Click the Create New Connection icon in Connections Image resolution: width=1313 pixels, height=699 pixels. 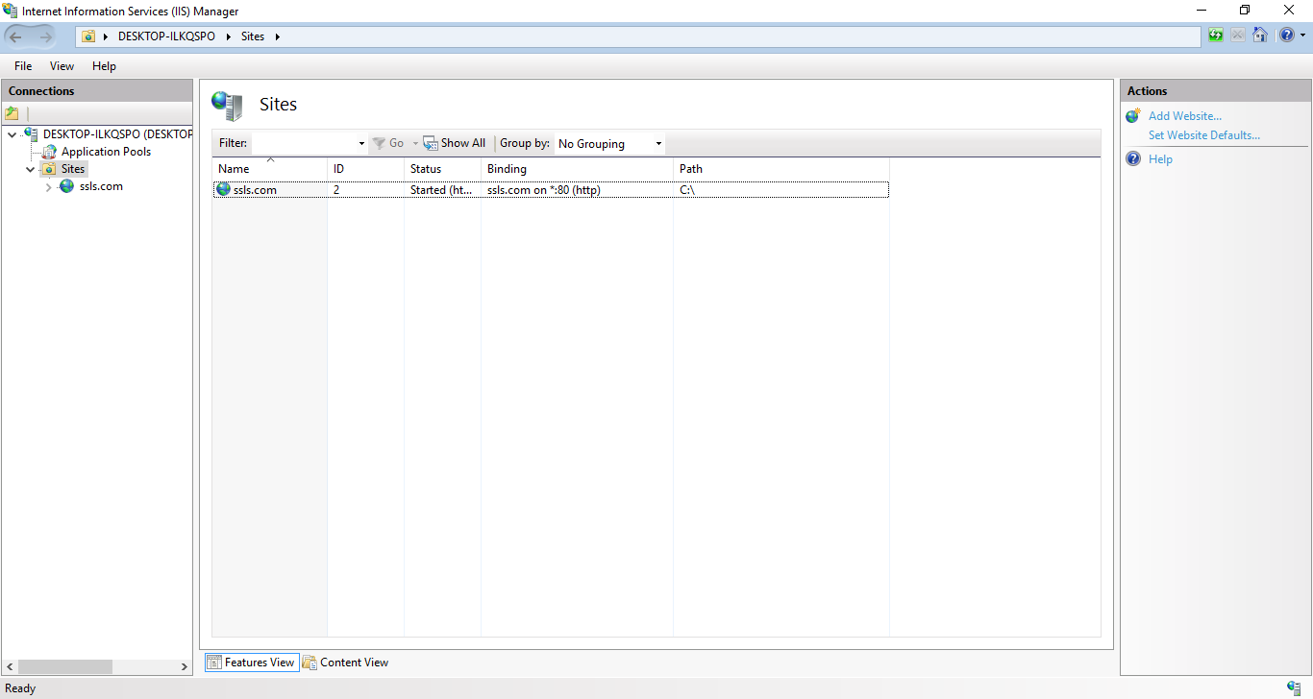(x=12, y=113)
